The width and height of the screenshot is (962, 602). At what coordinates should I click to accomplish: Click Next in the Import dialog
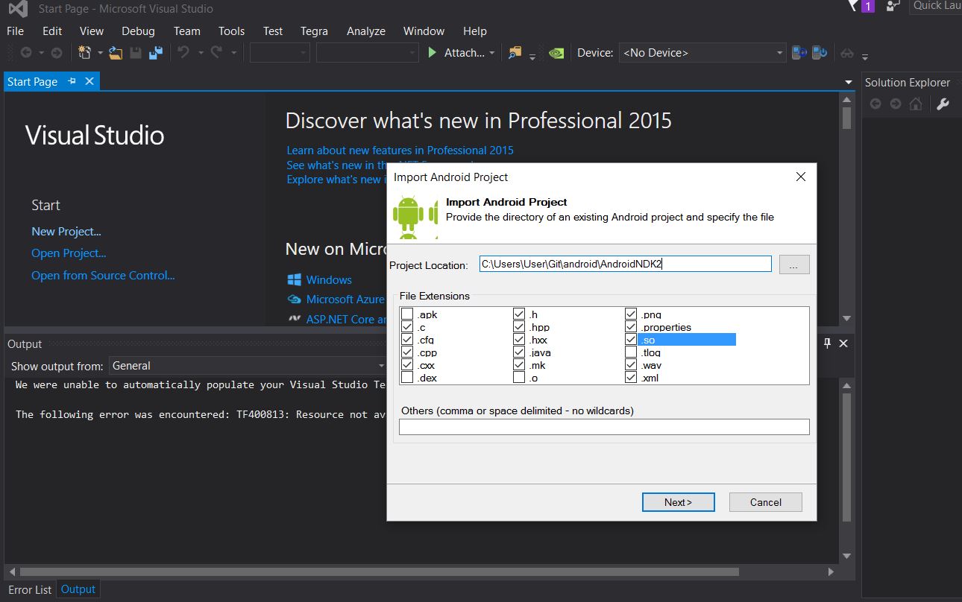pos(679,502)
